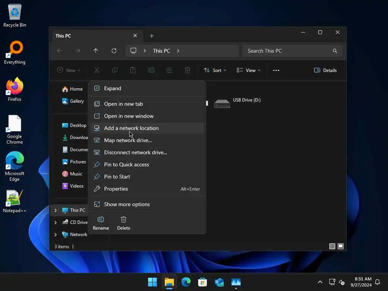This screenshot has width=388, height=291.
Task: Close the This PC tab
Action: pos(135,36)
